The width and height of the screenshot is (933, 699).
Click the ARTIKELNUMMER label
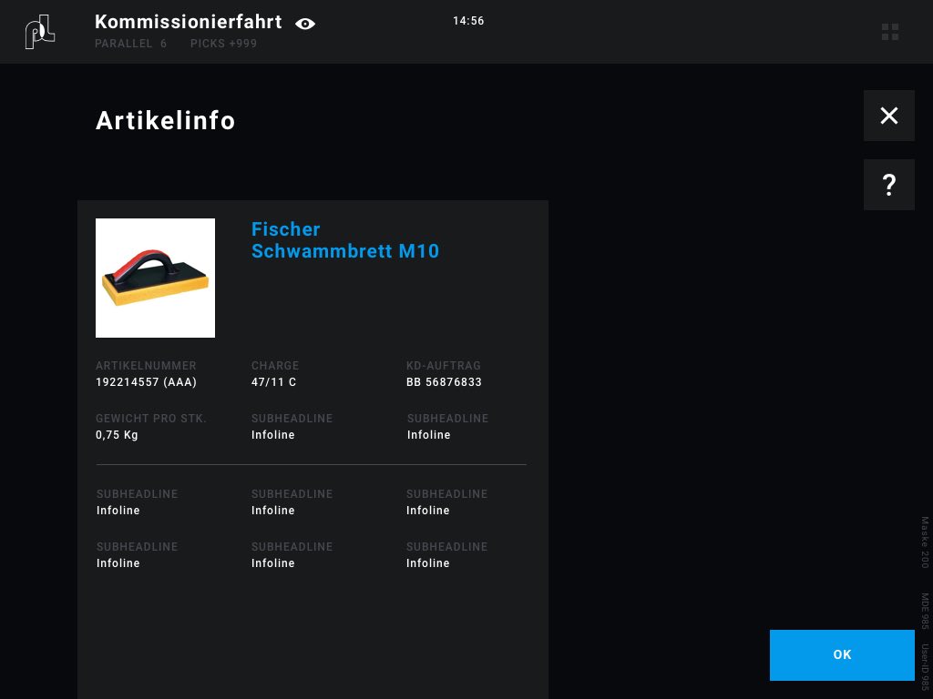[x=146, y=366]
